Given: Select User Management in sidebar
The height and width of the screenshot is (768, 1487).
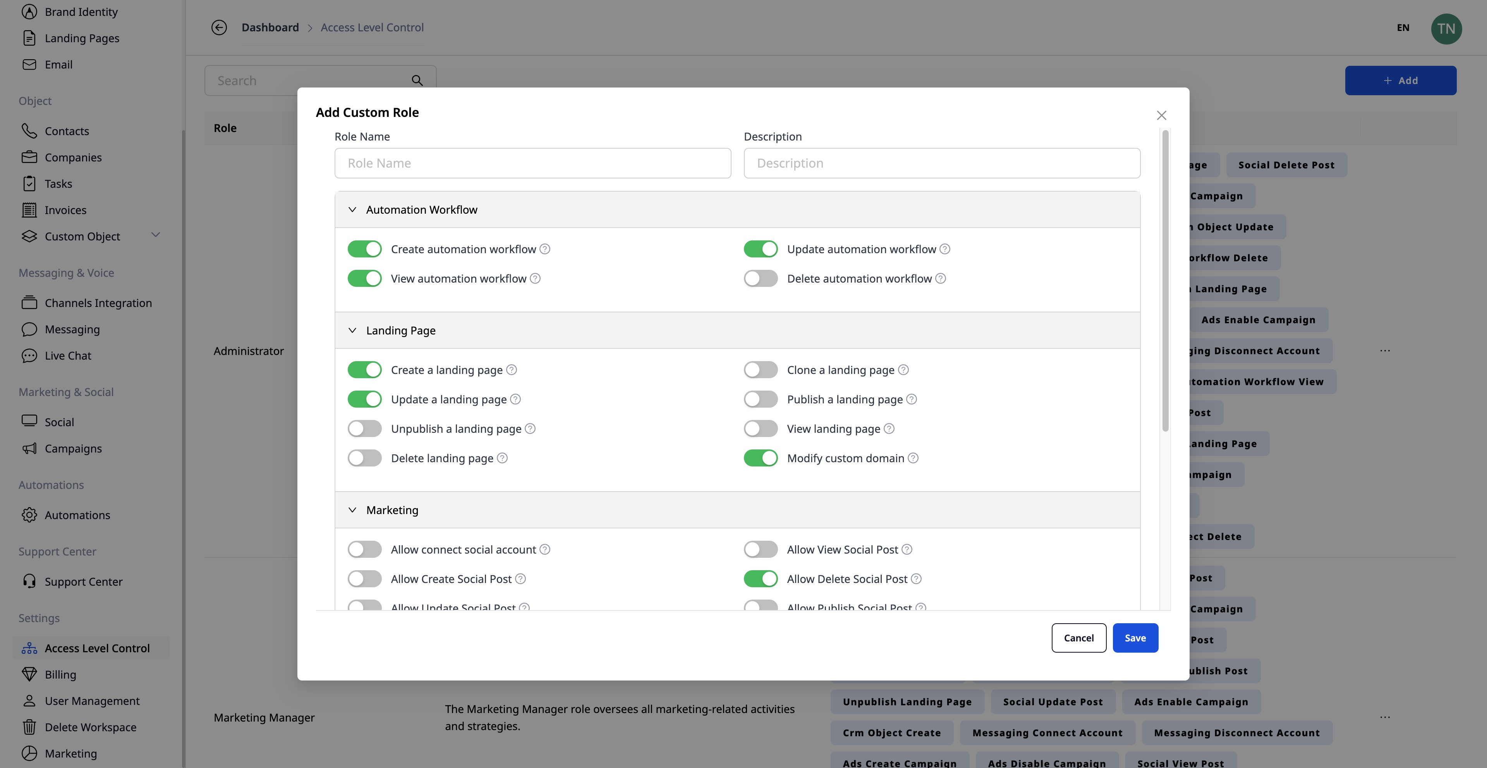Looking at the screenshot, I should 92,701.
